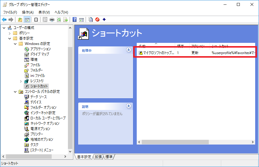Click the printer icon in toolbar

52,20
